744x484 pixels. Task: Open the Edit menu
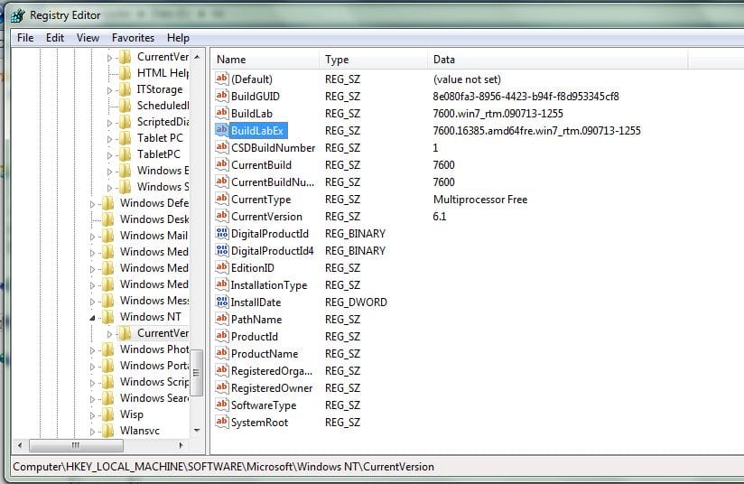tap(55, 38)
